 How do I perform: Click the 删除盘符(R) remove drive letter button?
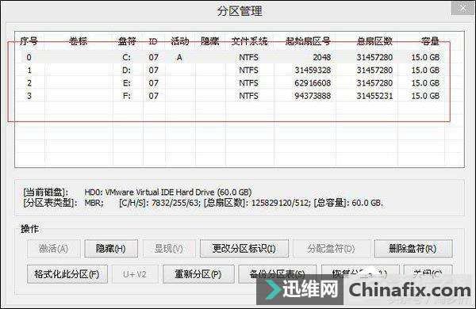[413, 249]
